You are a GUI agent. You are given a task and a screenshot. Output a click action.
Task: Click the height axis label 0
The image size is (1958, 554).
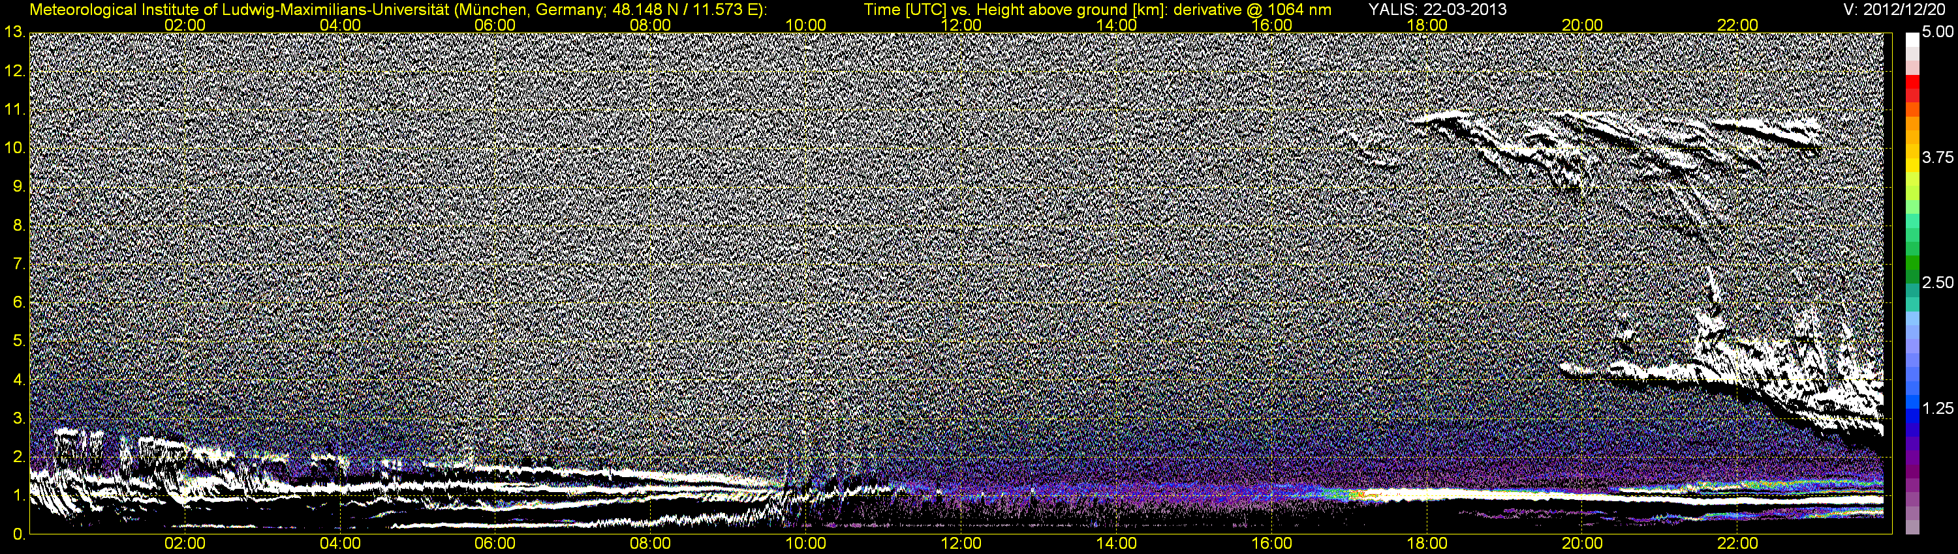(x=18, y=535)
